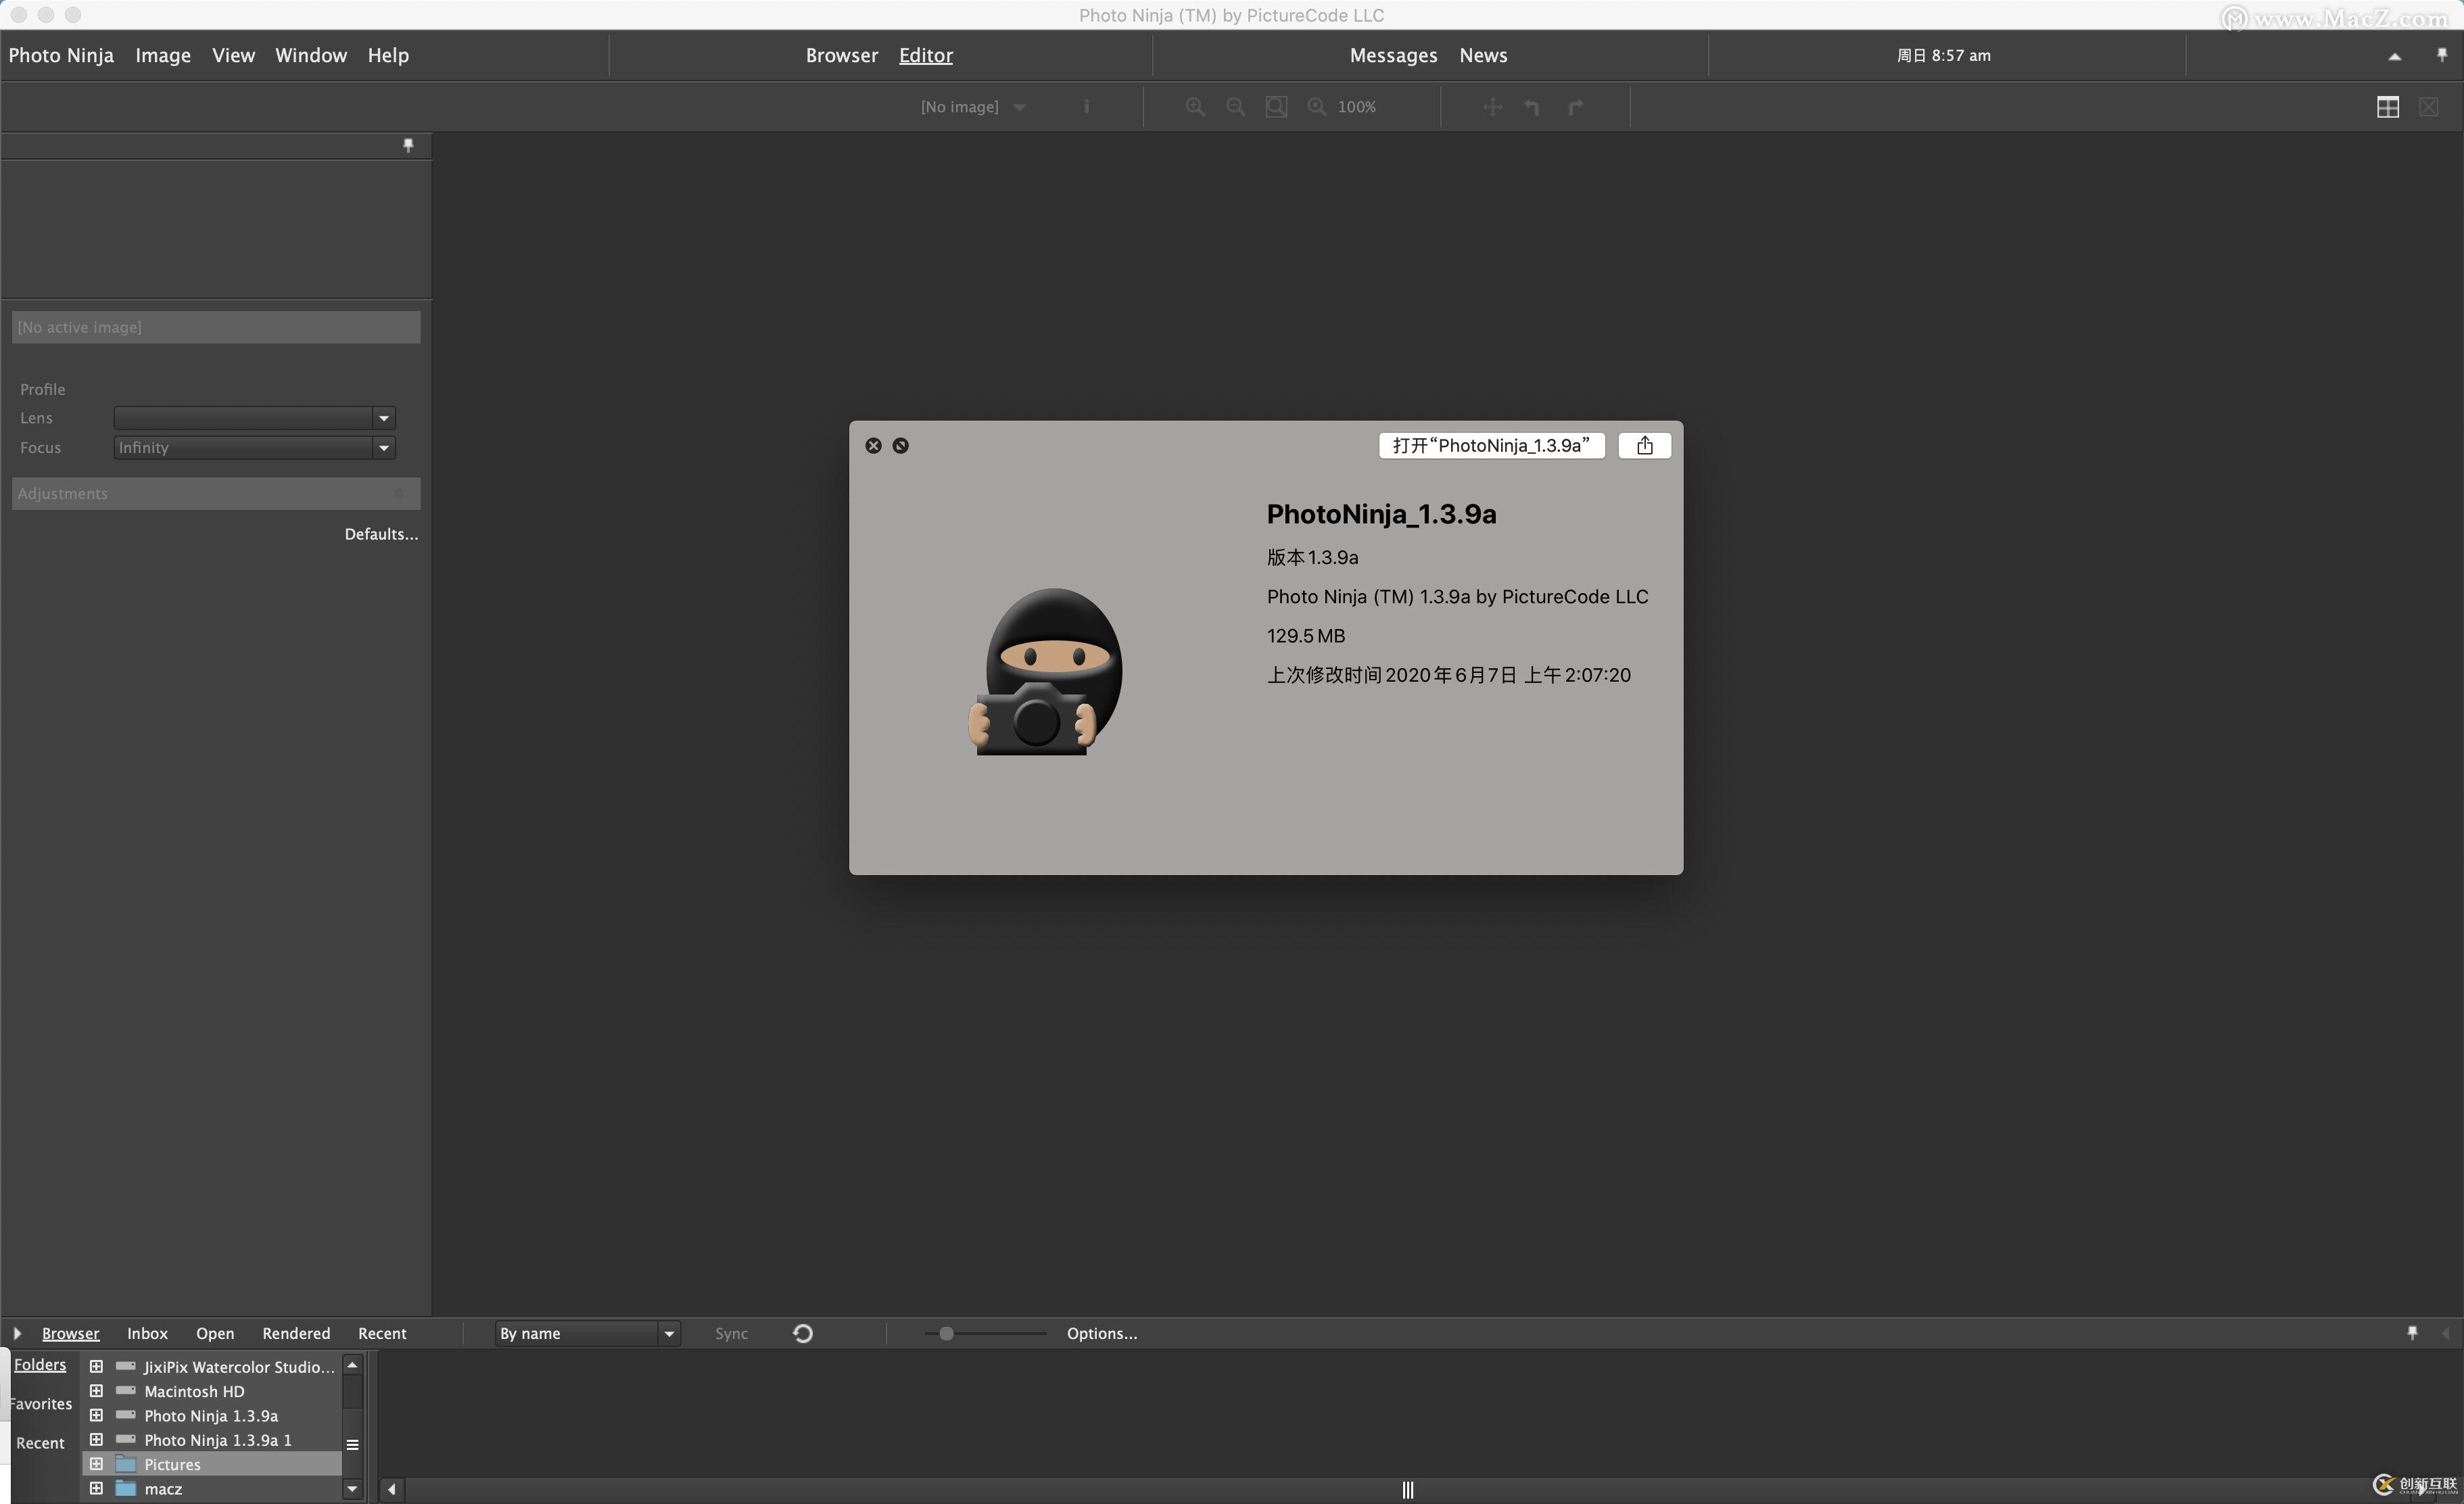Click the fit-to-window zoom icon
The image size is (2464, 1504).
(1276, 107)
